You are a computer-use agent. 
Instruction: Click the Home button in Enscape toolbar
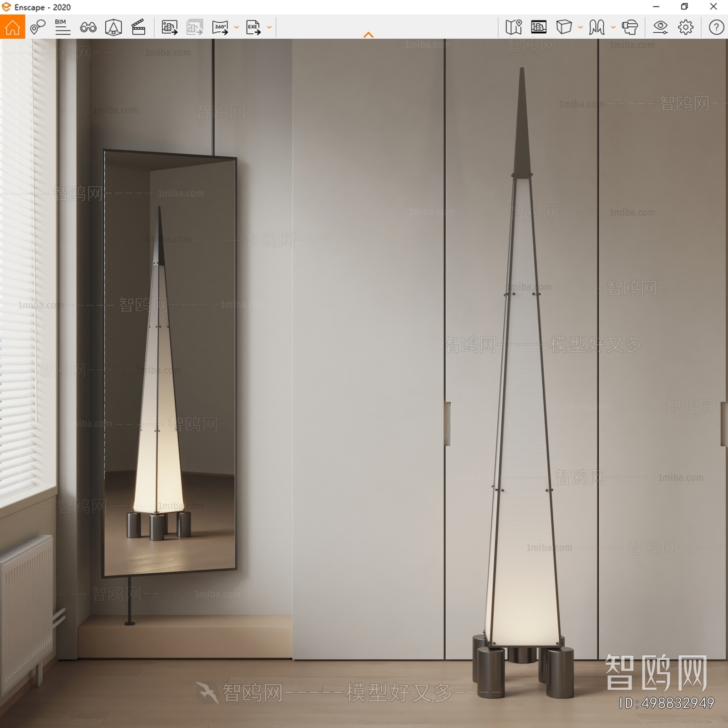(12, 27)
